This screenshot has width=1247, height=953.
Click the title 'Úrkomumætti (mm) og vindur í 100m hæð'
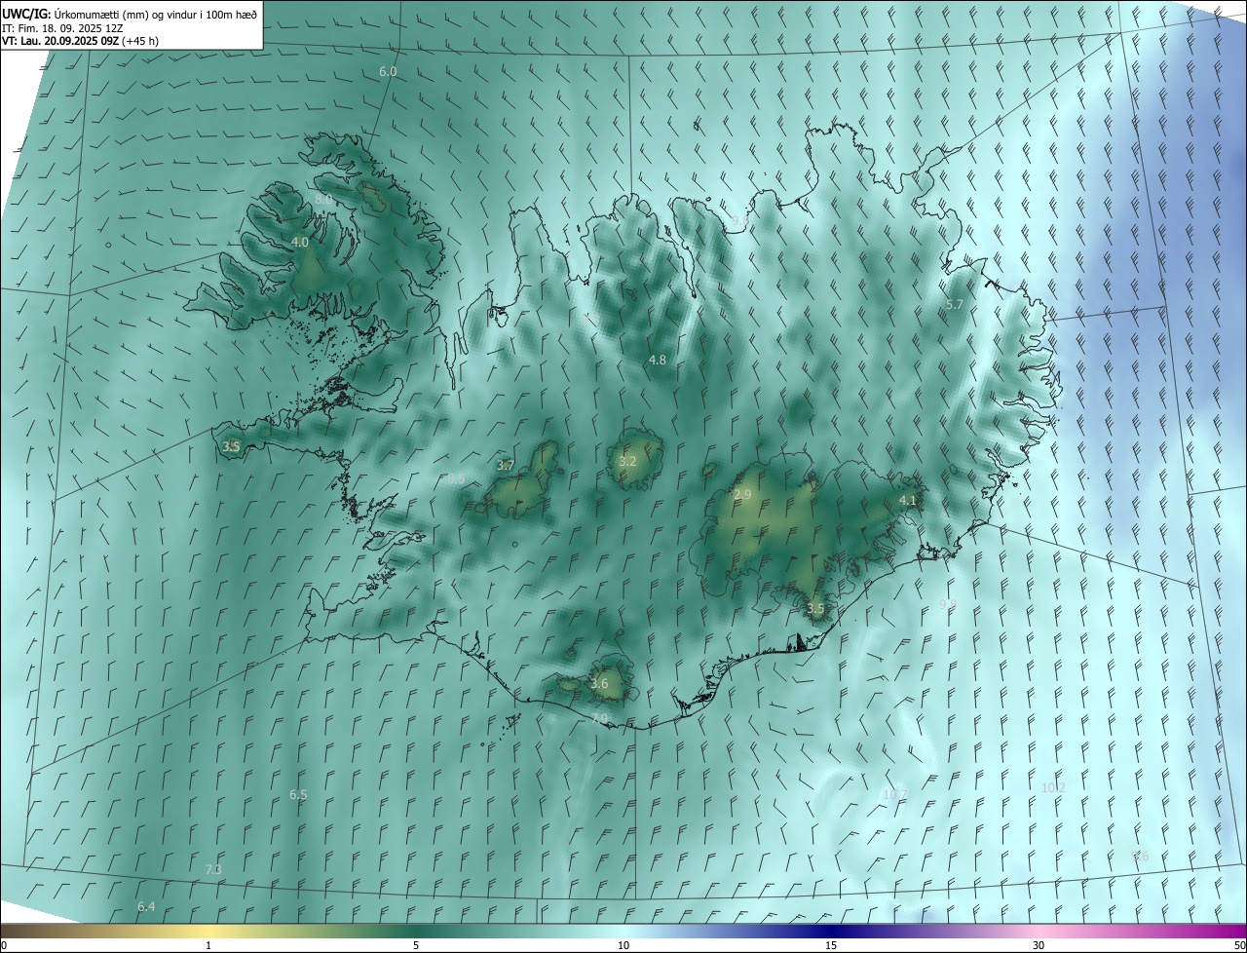[157, 14]
